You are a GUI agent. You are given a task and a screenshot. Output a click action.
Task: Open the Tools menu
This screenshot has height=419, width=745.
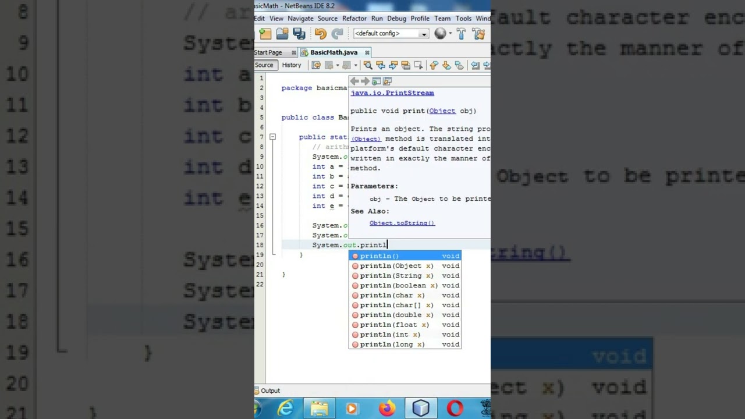point(463,19)
